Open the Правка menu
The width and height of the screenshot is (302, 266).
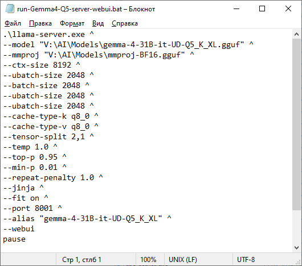point(40,23)
